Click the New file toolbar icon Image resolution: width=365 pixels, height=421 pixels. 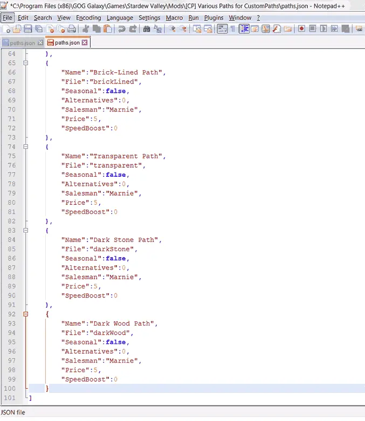coord(6,29)
